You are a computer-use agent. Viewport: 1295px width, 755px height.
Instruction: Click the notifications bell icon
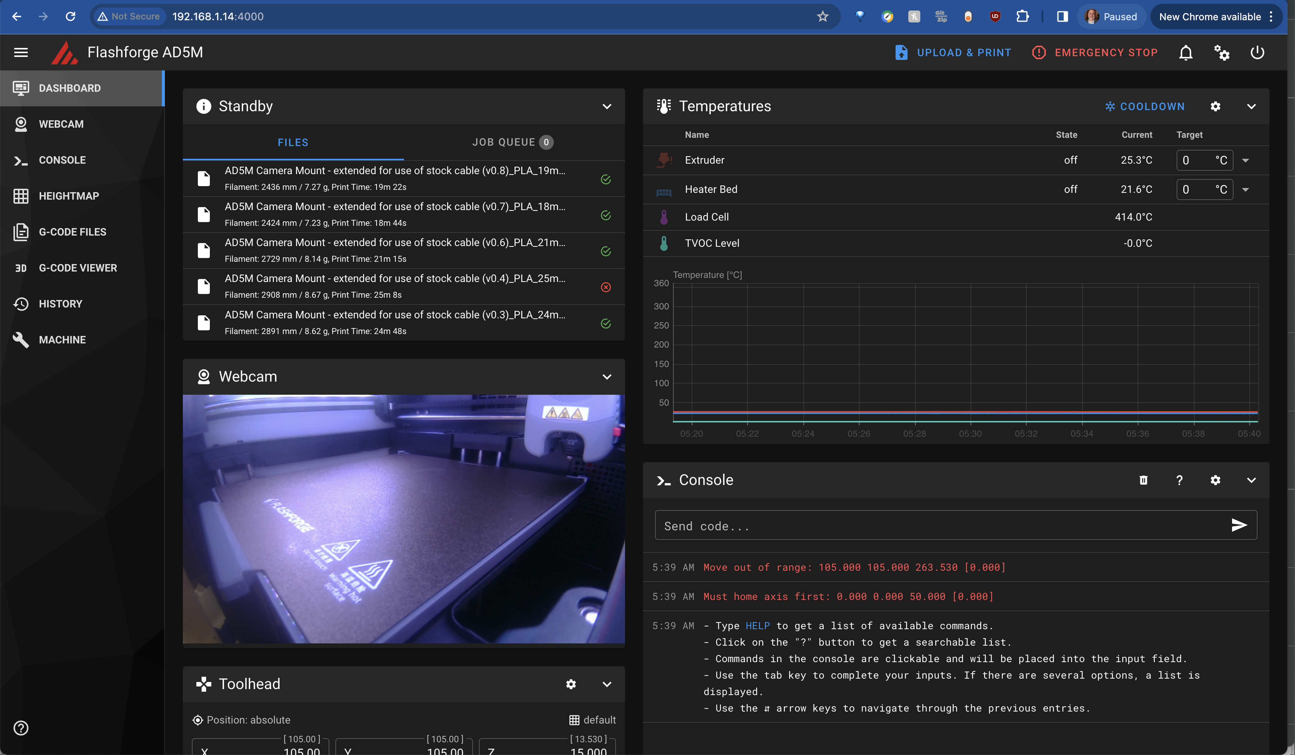(x=1186, y=52)
